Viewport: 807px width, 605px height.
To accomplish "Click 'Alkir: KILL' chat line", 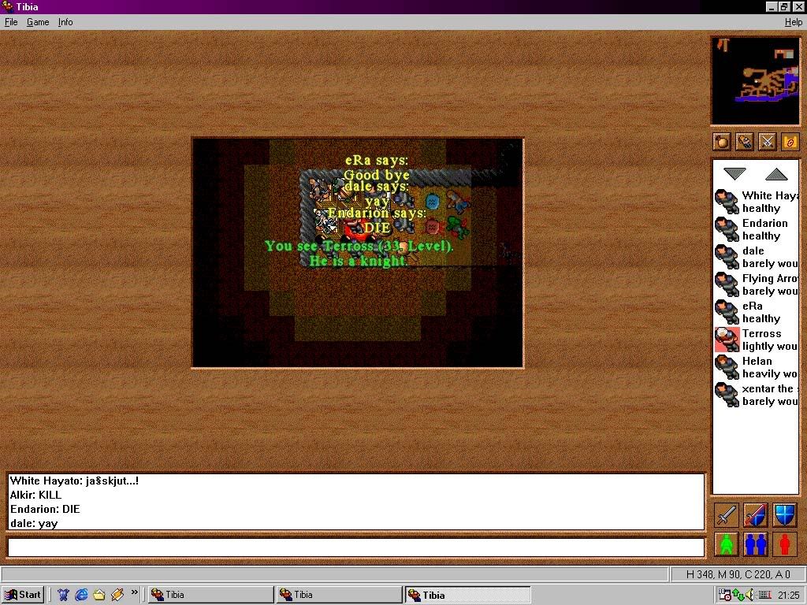I will coord(35,495).
